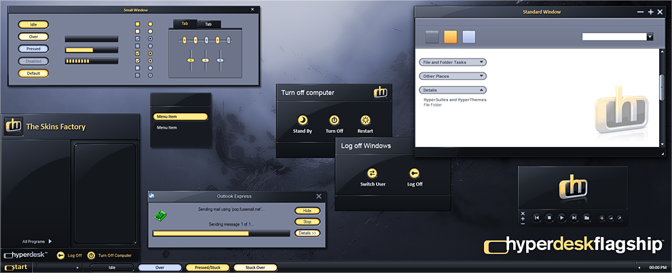The height and width of the screenshot is (273, 672).
Task: Select the highlighted Menu Item
Action: click(181, 117)
